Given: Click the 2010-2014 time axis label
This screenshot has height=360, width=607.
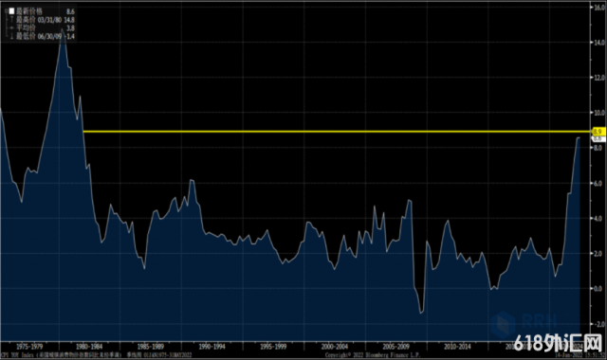Looking at the screenshot, I should [x=457, y=347].
